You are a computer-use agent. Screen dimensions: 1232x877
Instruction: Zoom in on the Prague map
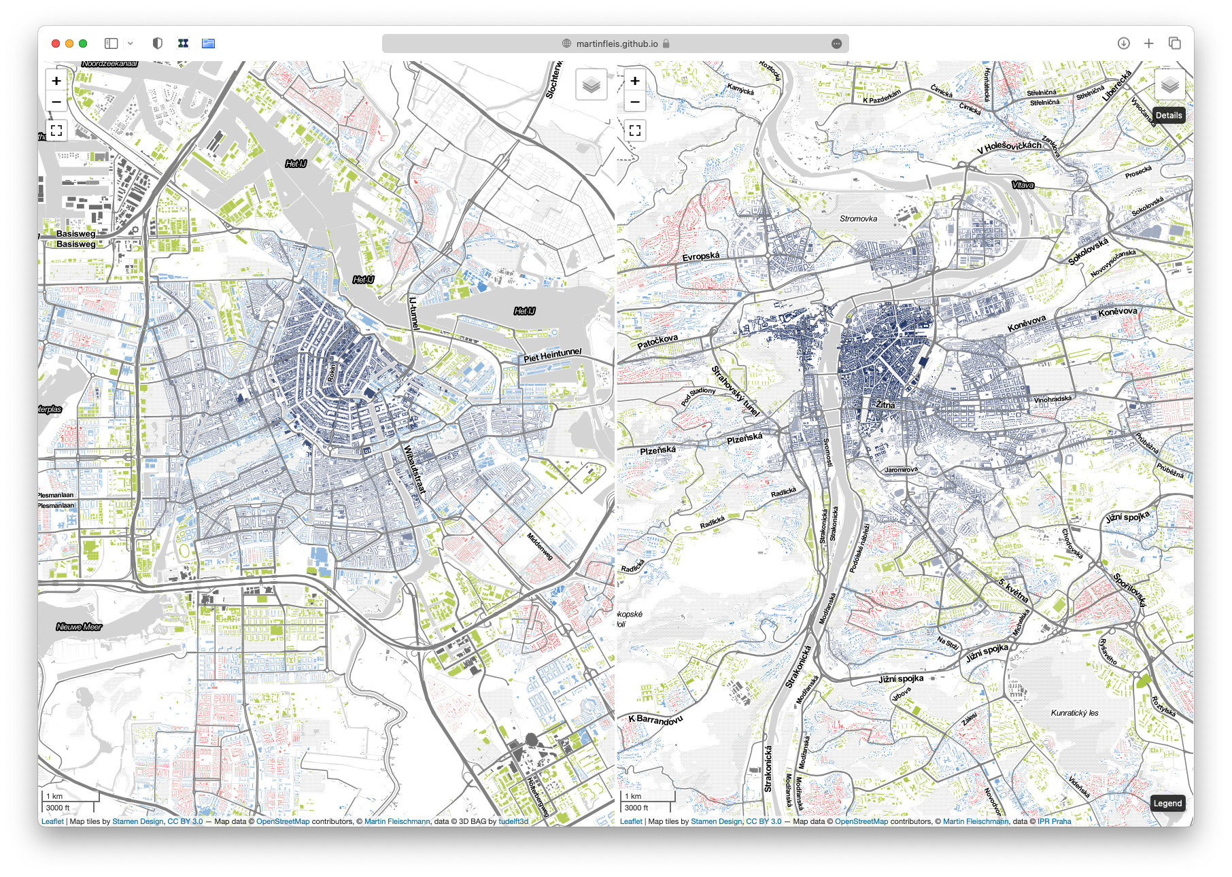click(x=634, y=81)
